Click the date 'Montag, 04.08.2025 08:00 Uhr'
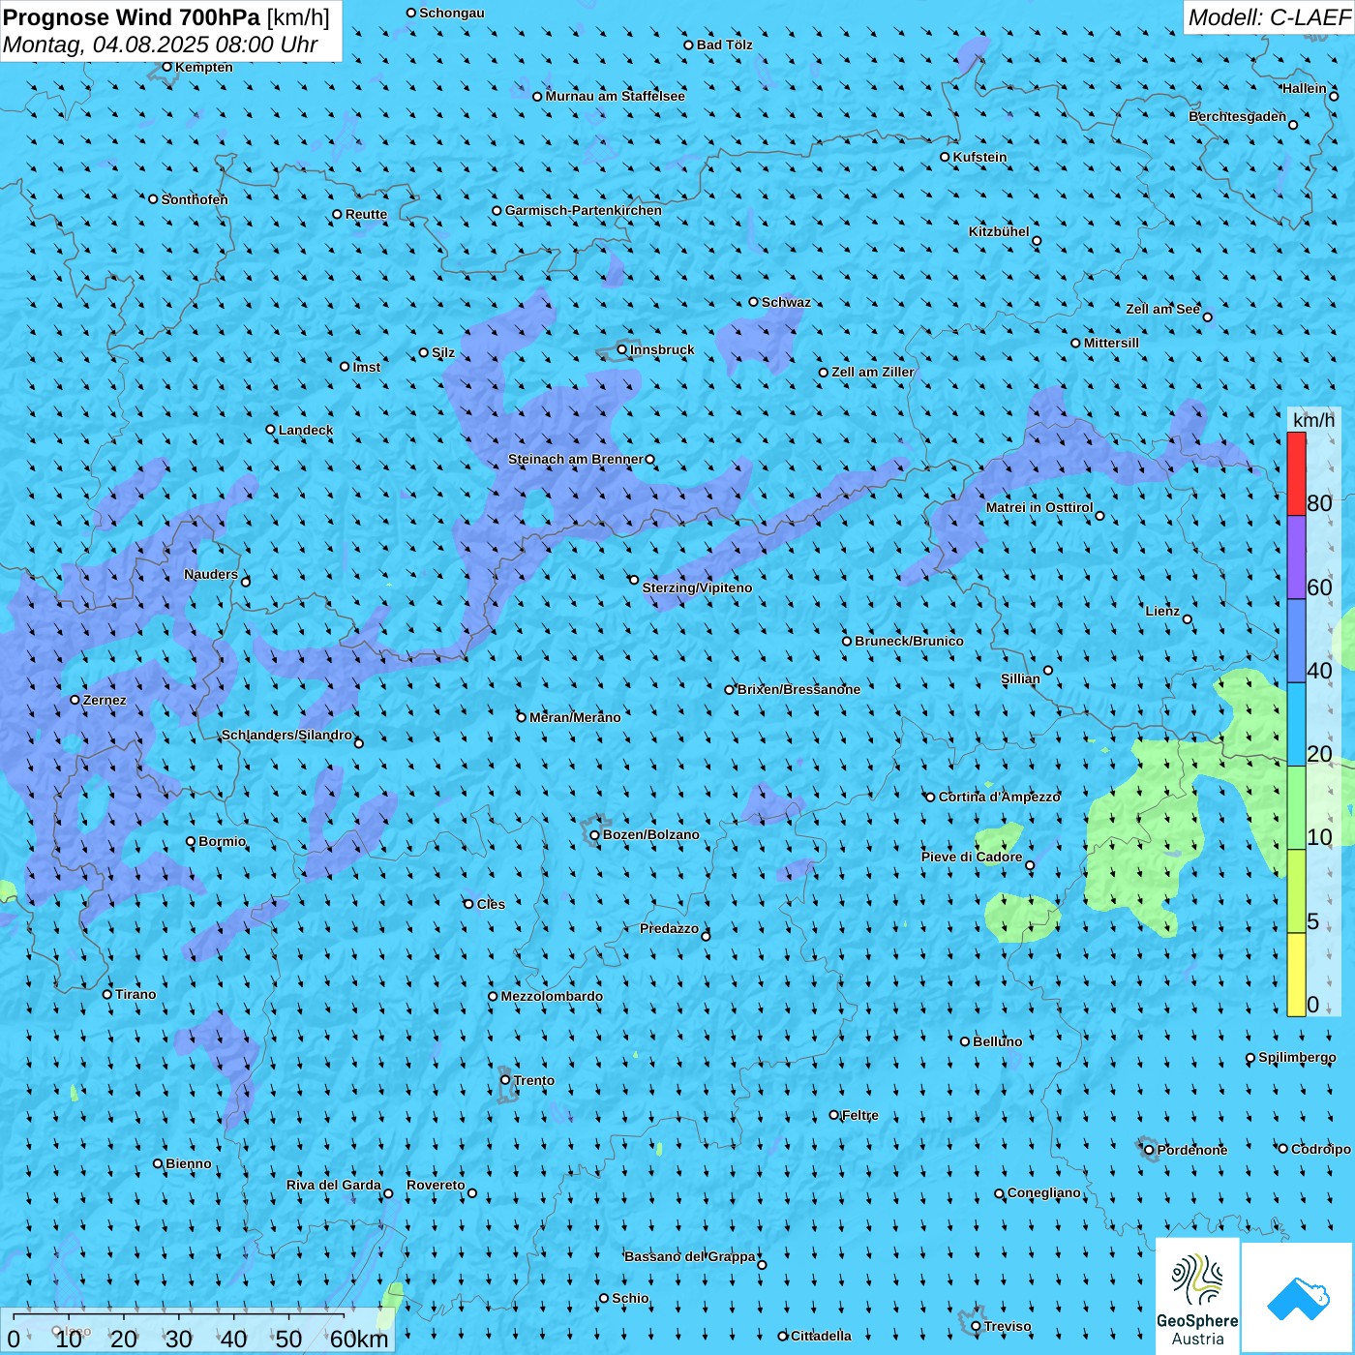The image size is (1355, 1355). (x=161, y=45)
